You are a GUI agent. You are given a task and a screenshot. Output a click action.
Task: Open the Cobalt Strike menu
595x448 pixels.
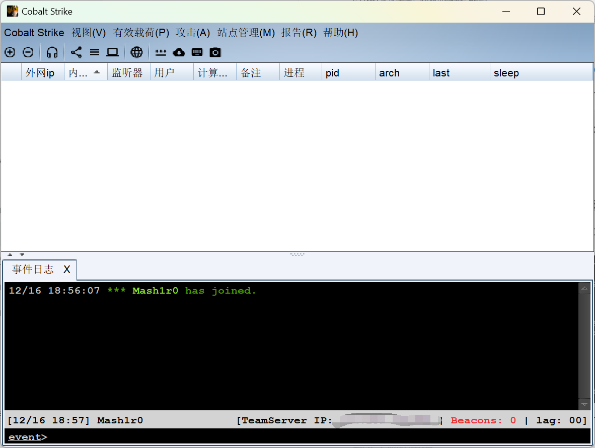coord(34,33)
